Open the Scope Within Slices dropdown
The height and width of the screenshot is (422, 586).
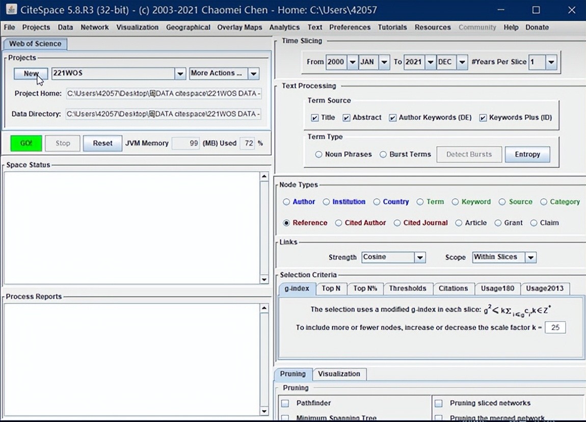tap(530, 257)
